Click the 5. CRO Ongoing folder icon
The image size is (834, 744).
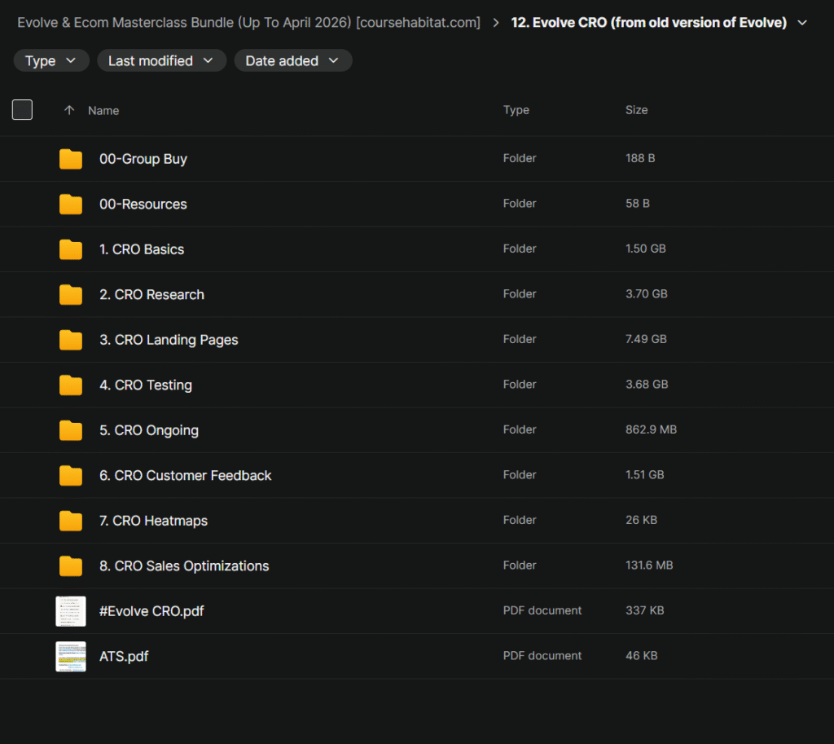click(71, 430)
